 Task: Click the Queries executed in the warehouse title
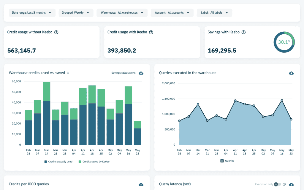point(188,73)
